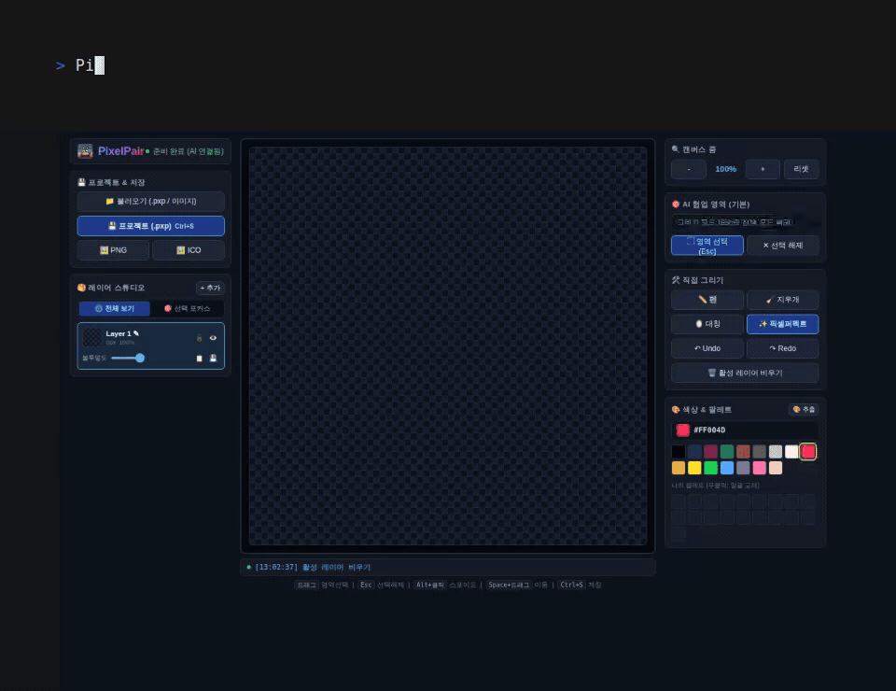Pick the dark gray palette swatch
This screenshot has height=691, width=896.
(760, 452)
